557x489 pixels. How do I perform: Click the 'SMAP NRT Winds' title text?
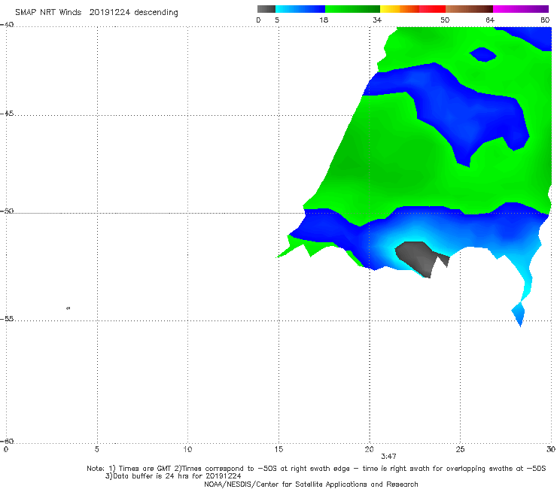[48, 12]
